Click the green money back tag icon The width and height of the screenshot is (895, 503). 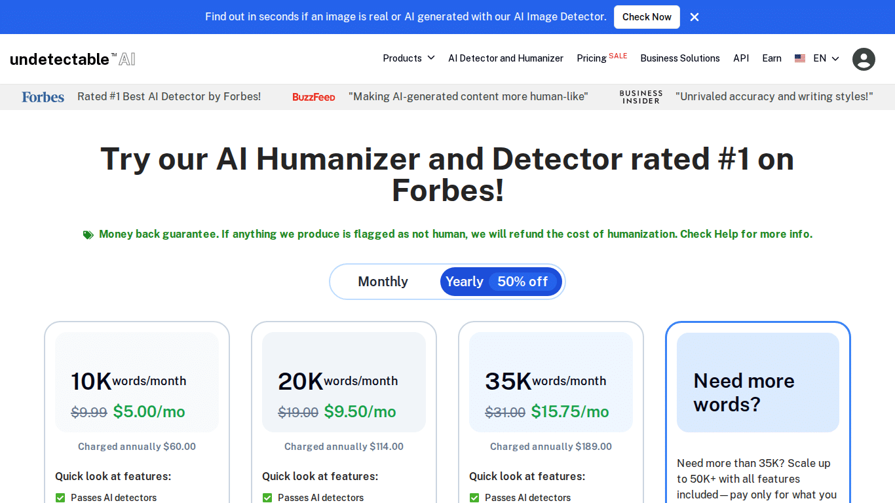tap(88, 234)
